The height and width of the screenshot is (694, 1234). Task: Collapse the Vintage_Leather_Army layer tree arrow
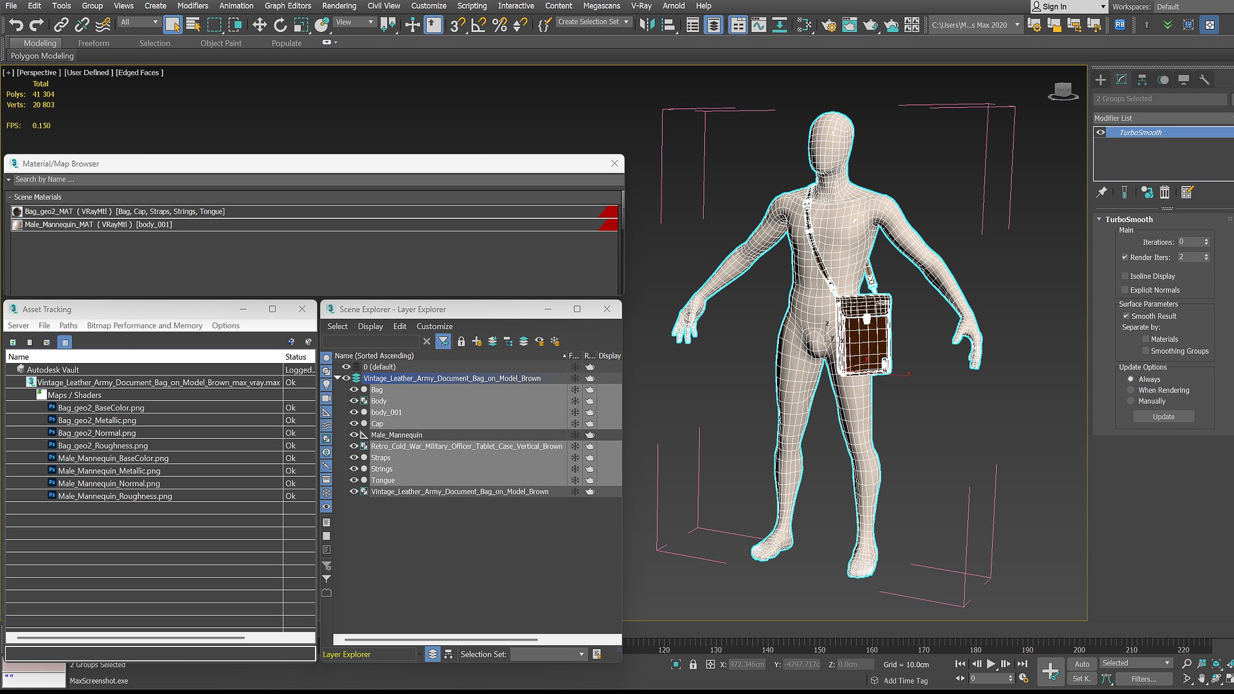pos(337,378)
